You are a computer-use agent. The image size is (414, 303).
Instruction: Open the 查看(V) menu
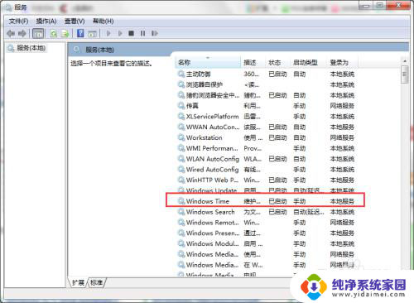pyautogui.click(x=75, y=22)
